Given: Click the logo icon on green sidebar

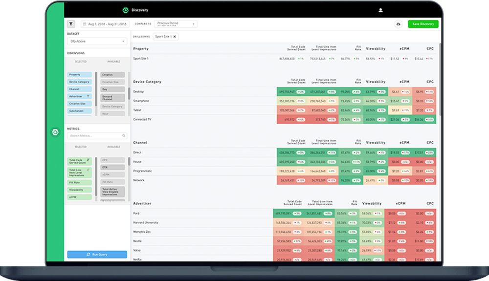Looking at the screenshot, I should (x=55, y=132).
